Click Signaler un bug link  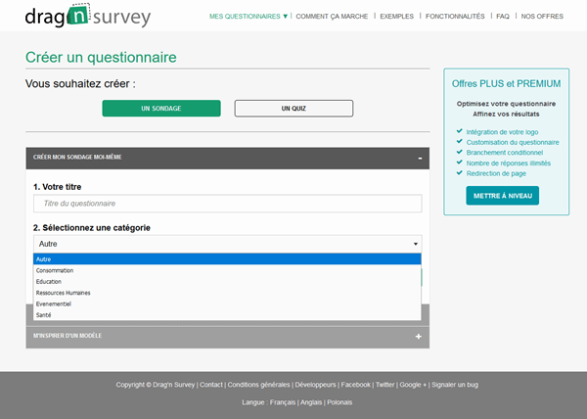coord(455,385)
